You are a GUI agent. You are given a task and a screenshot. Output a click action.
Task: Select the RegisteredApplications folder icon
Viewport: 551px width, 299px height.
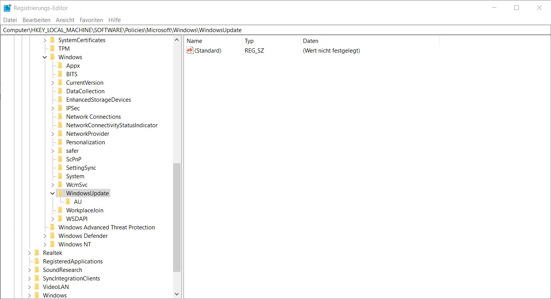(x=37, y=261)
